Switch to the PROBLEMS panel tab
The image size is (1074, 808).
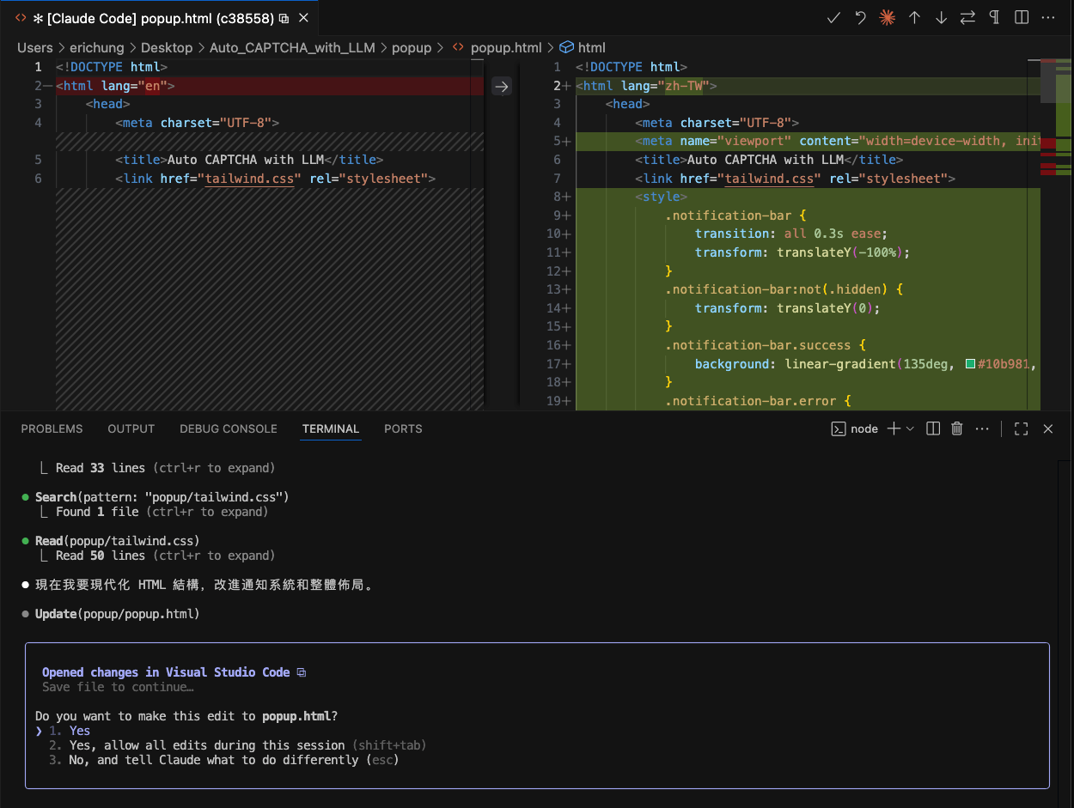click(x=52, y=428)
